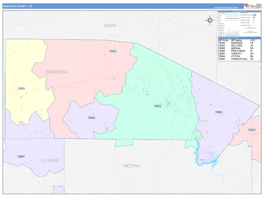Click the 78884 ZIP label on the map
The width and height of the screenshot is (264, 198).
(x=21, y=157)
